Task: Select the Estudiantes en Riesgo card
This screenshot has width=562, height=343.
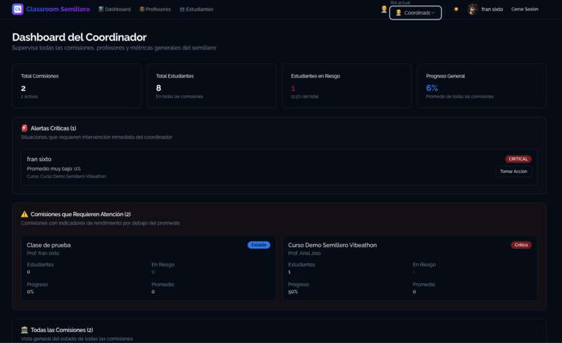Action: [x=347, y=86]
